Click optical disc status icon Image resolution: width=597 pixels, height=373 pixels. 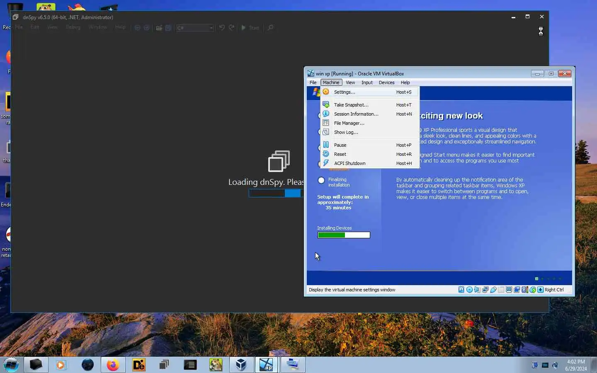pos(469,290)
